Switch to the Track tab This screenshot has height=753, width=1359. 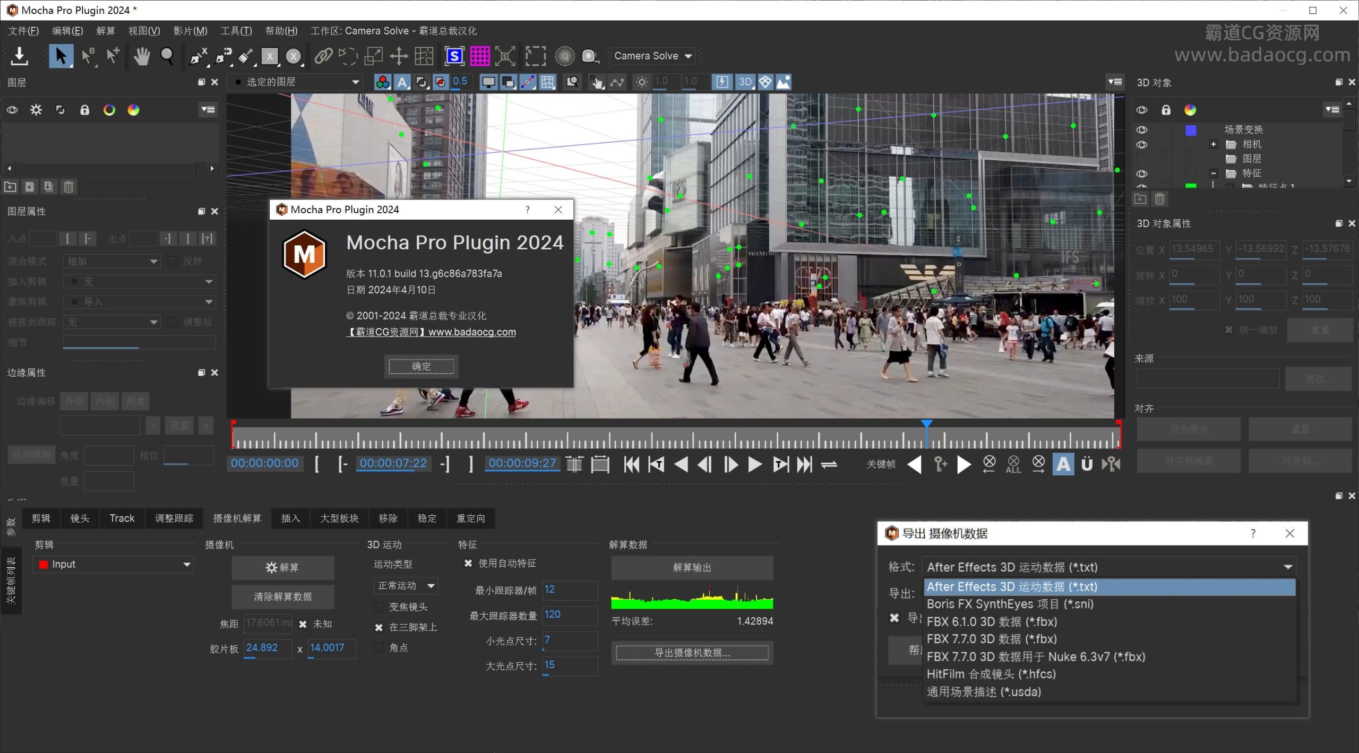[122, 518]
